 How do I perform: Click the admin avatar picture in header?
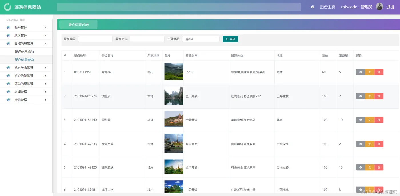click(x=379, y=7)
